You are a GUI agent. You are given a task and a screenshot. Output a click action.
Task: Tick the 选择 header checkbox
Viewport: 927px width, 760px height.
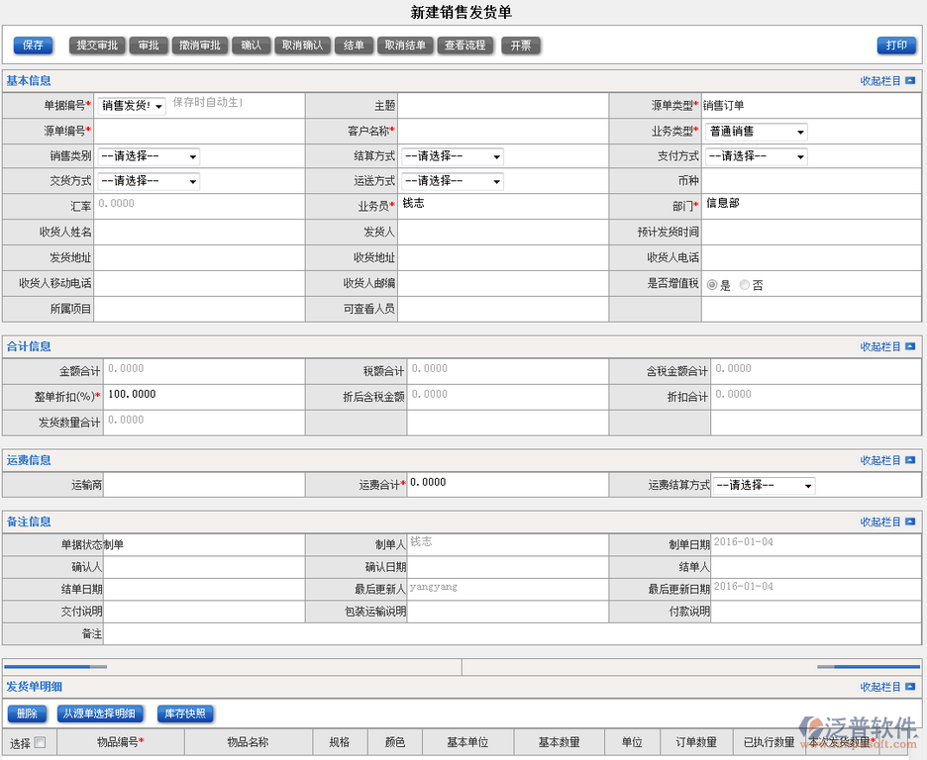tap(41, 743)
